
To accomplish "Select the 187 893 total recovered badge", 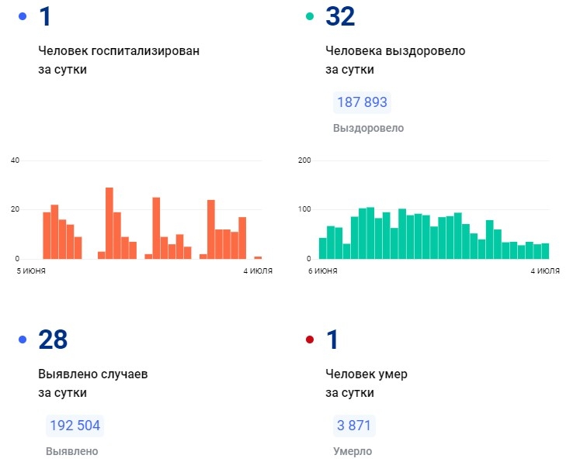I will click(x=361, y=102).
